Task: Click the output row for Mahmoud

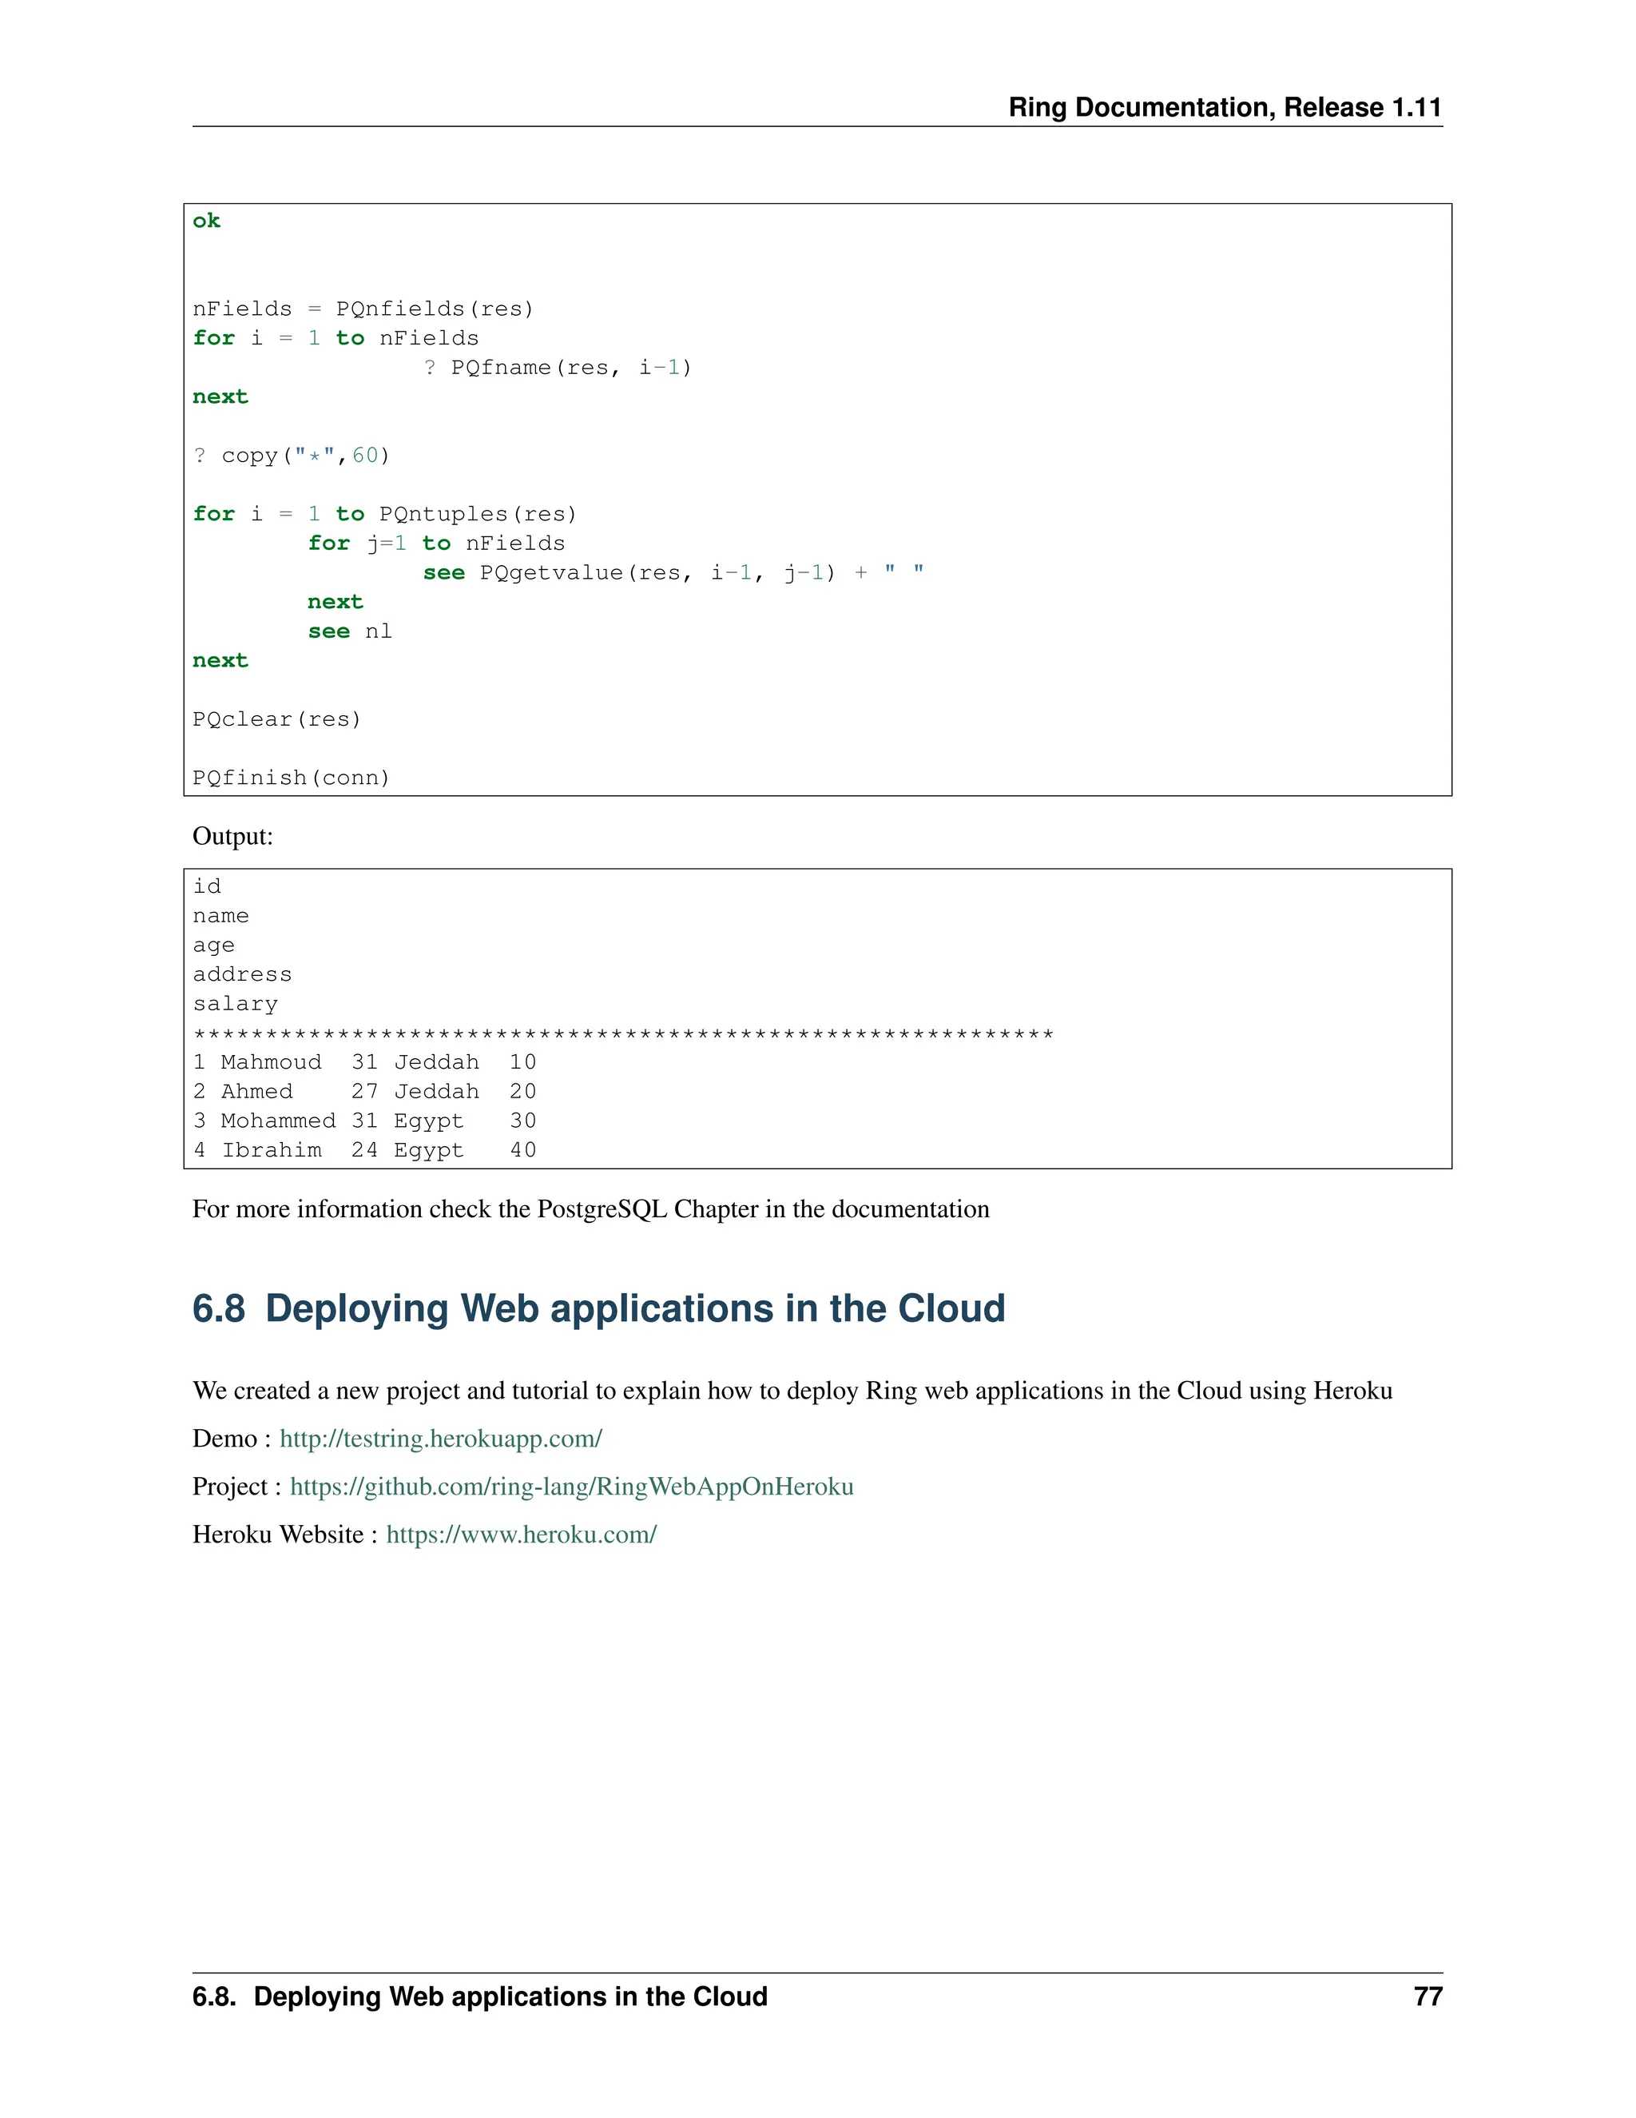Action: click(363, 1062)
